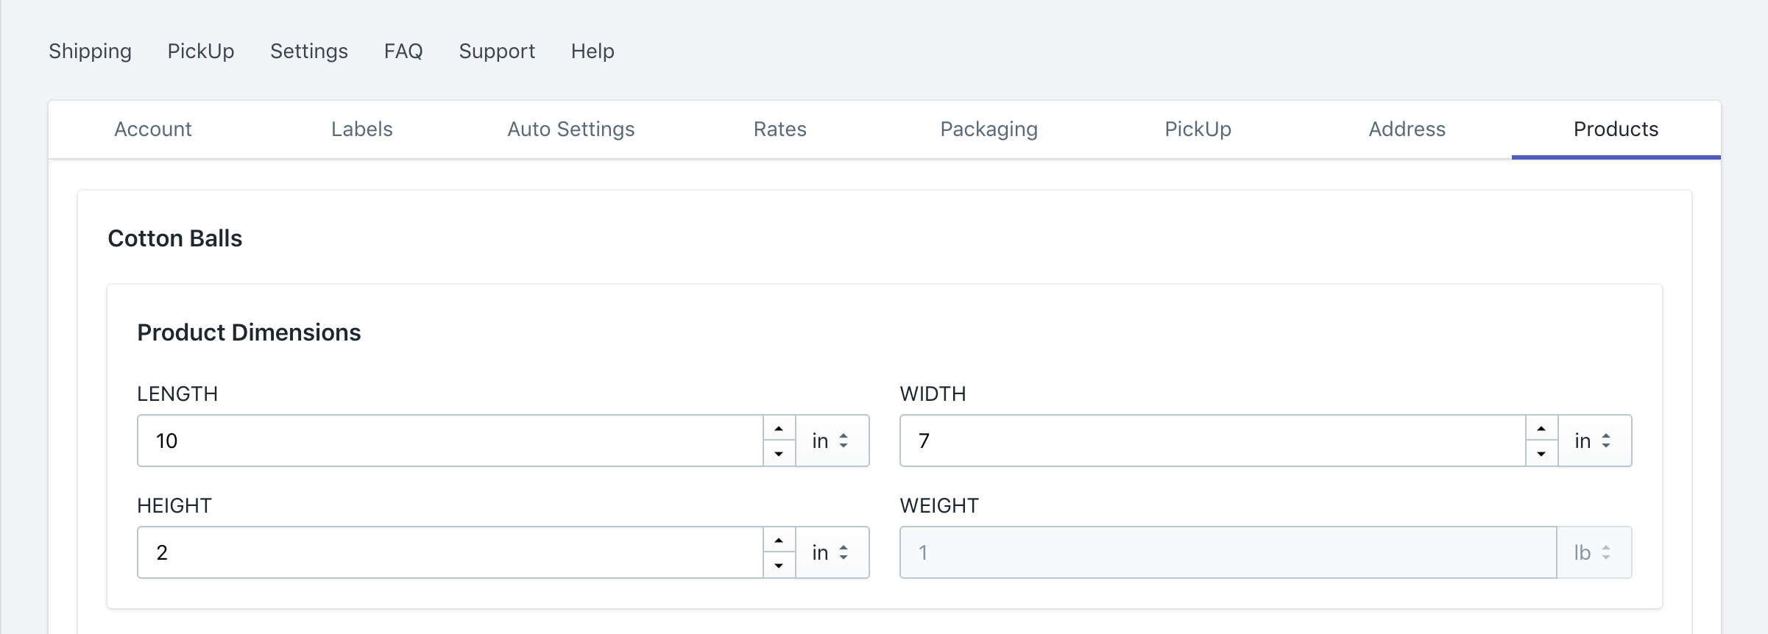
Task: Go to the Settings navigation item
Action: click(309, 51)
